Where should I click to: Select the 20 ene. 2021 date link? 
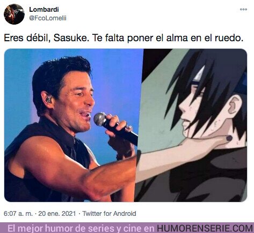[x=57, y=213]
